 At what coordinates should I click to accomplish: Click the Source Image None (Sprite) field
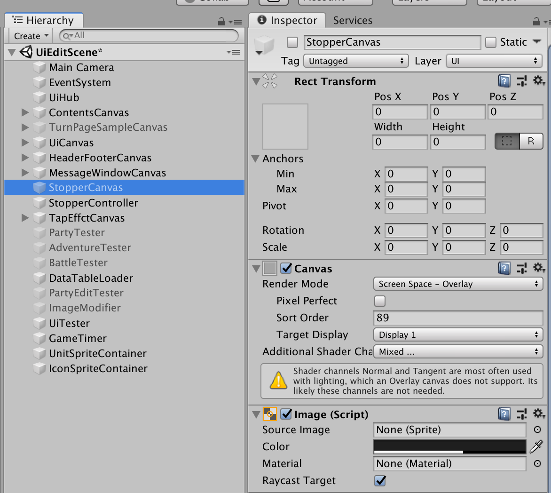(x=450, y=429)
